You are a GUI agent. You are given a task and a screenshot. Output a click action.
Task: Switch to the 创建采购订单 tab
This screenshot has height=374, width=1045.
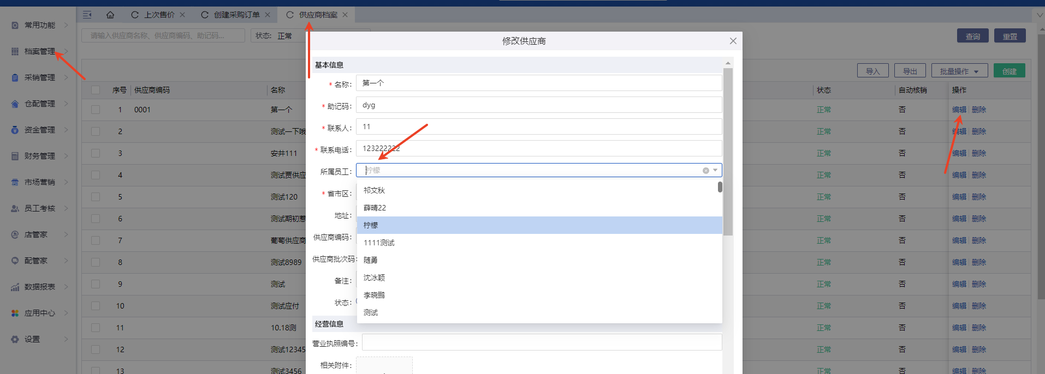(x=236, y=15)
